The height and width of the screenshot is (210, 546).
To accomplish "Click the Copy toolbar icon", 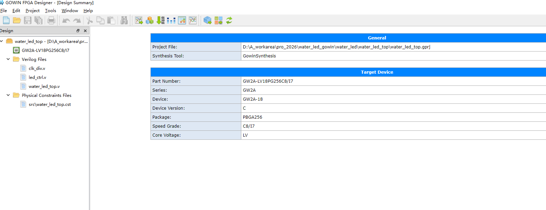I will click(101, 20).
